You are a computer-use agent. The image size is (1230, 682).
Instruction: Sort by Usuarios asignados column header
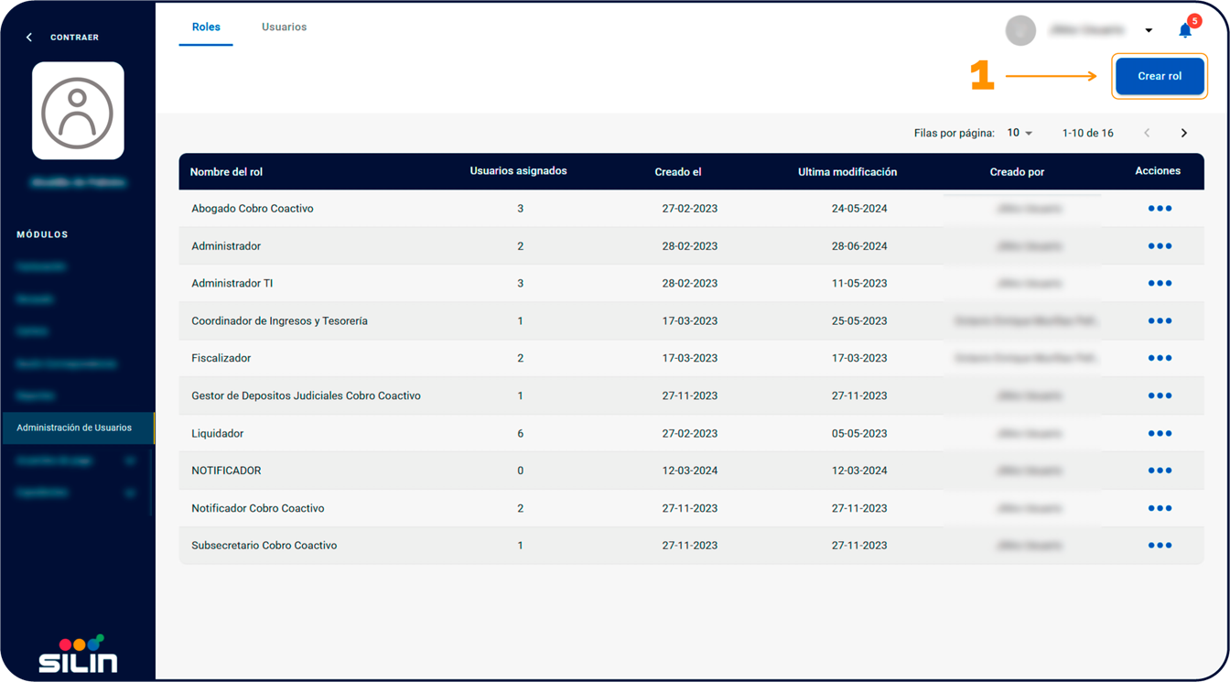click(518, 171)
